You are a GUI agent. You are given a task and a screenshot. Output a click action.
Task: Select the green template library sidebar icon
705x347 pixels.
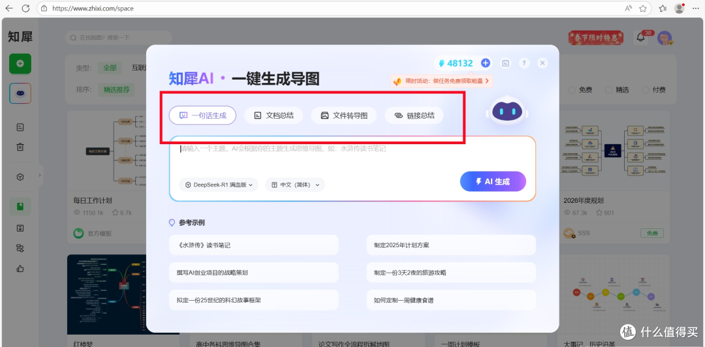coord(20,207)
